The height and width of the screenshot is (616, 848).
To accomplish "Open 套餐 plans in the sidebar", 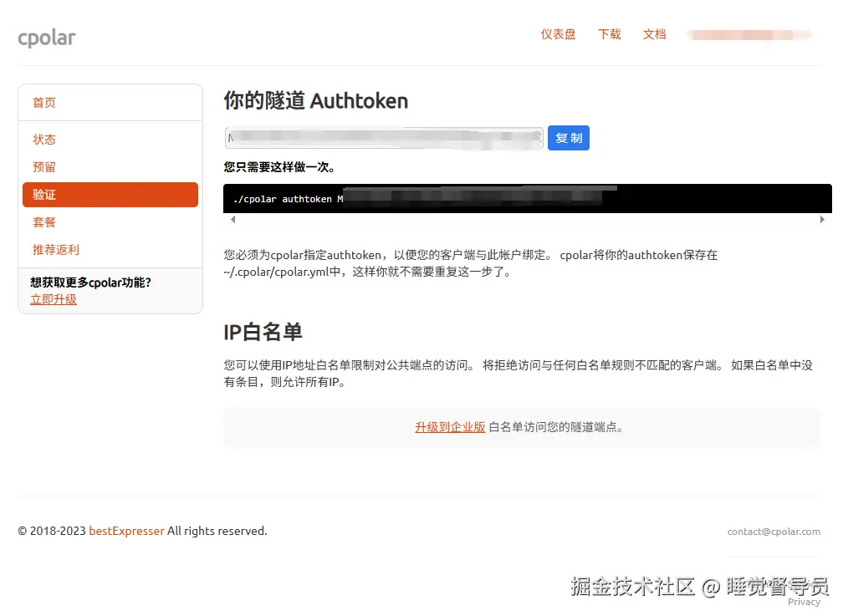I will pos(43,222).
